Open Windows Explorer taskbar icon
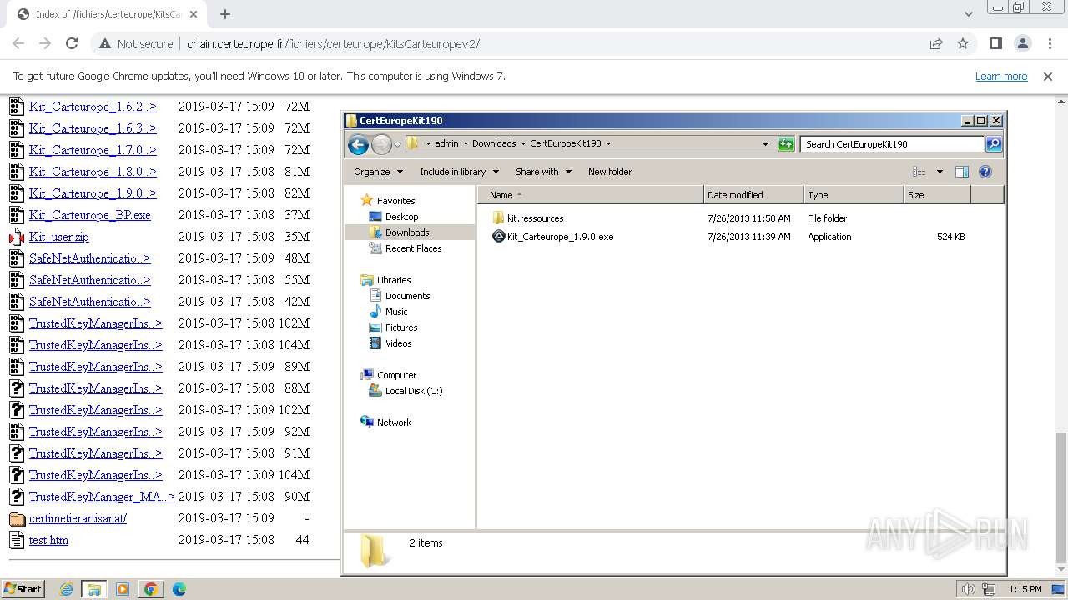This screenshot has width=1068, height=600. click(x=94, y=589)
